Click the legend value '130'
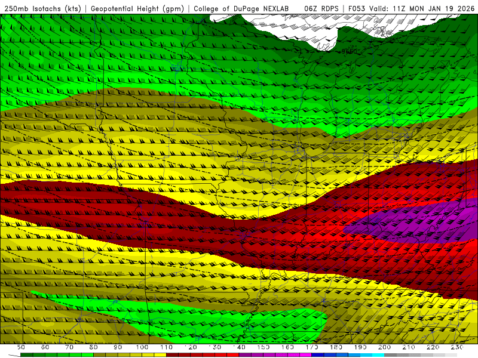The image size is (478, 358). [215, 347]
